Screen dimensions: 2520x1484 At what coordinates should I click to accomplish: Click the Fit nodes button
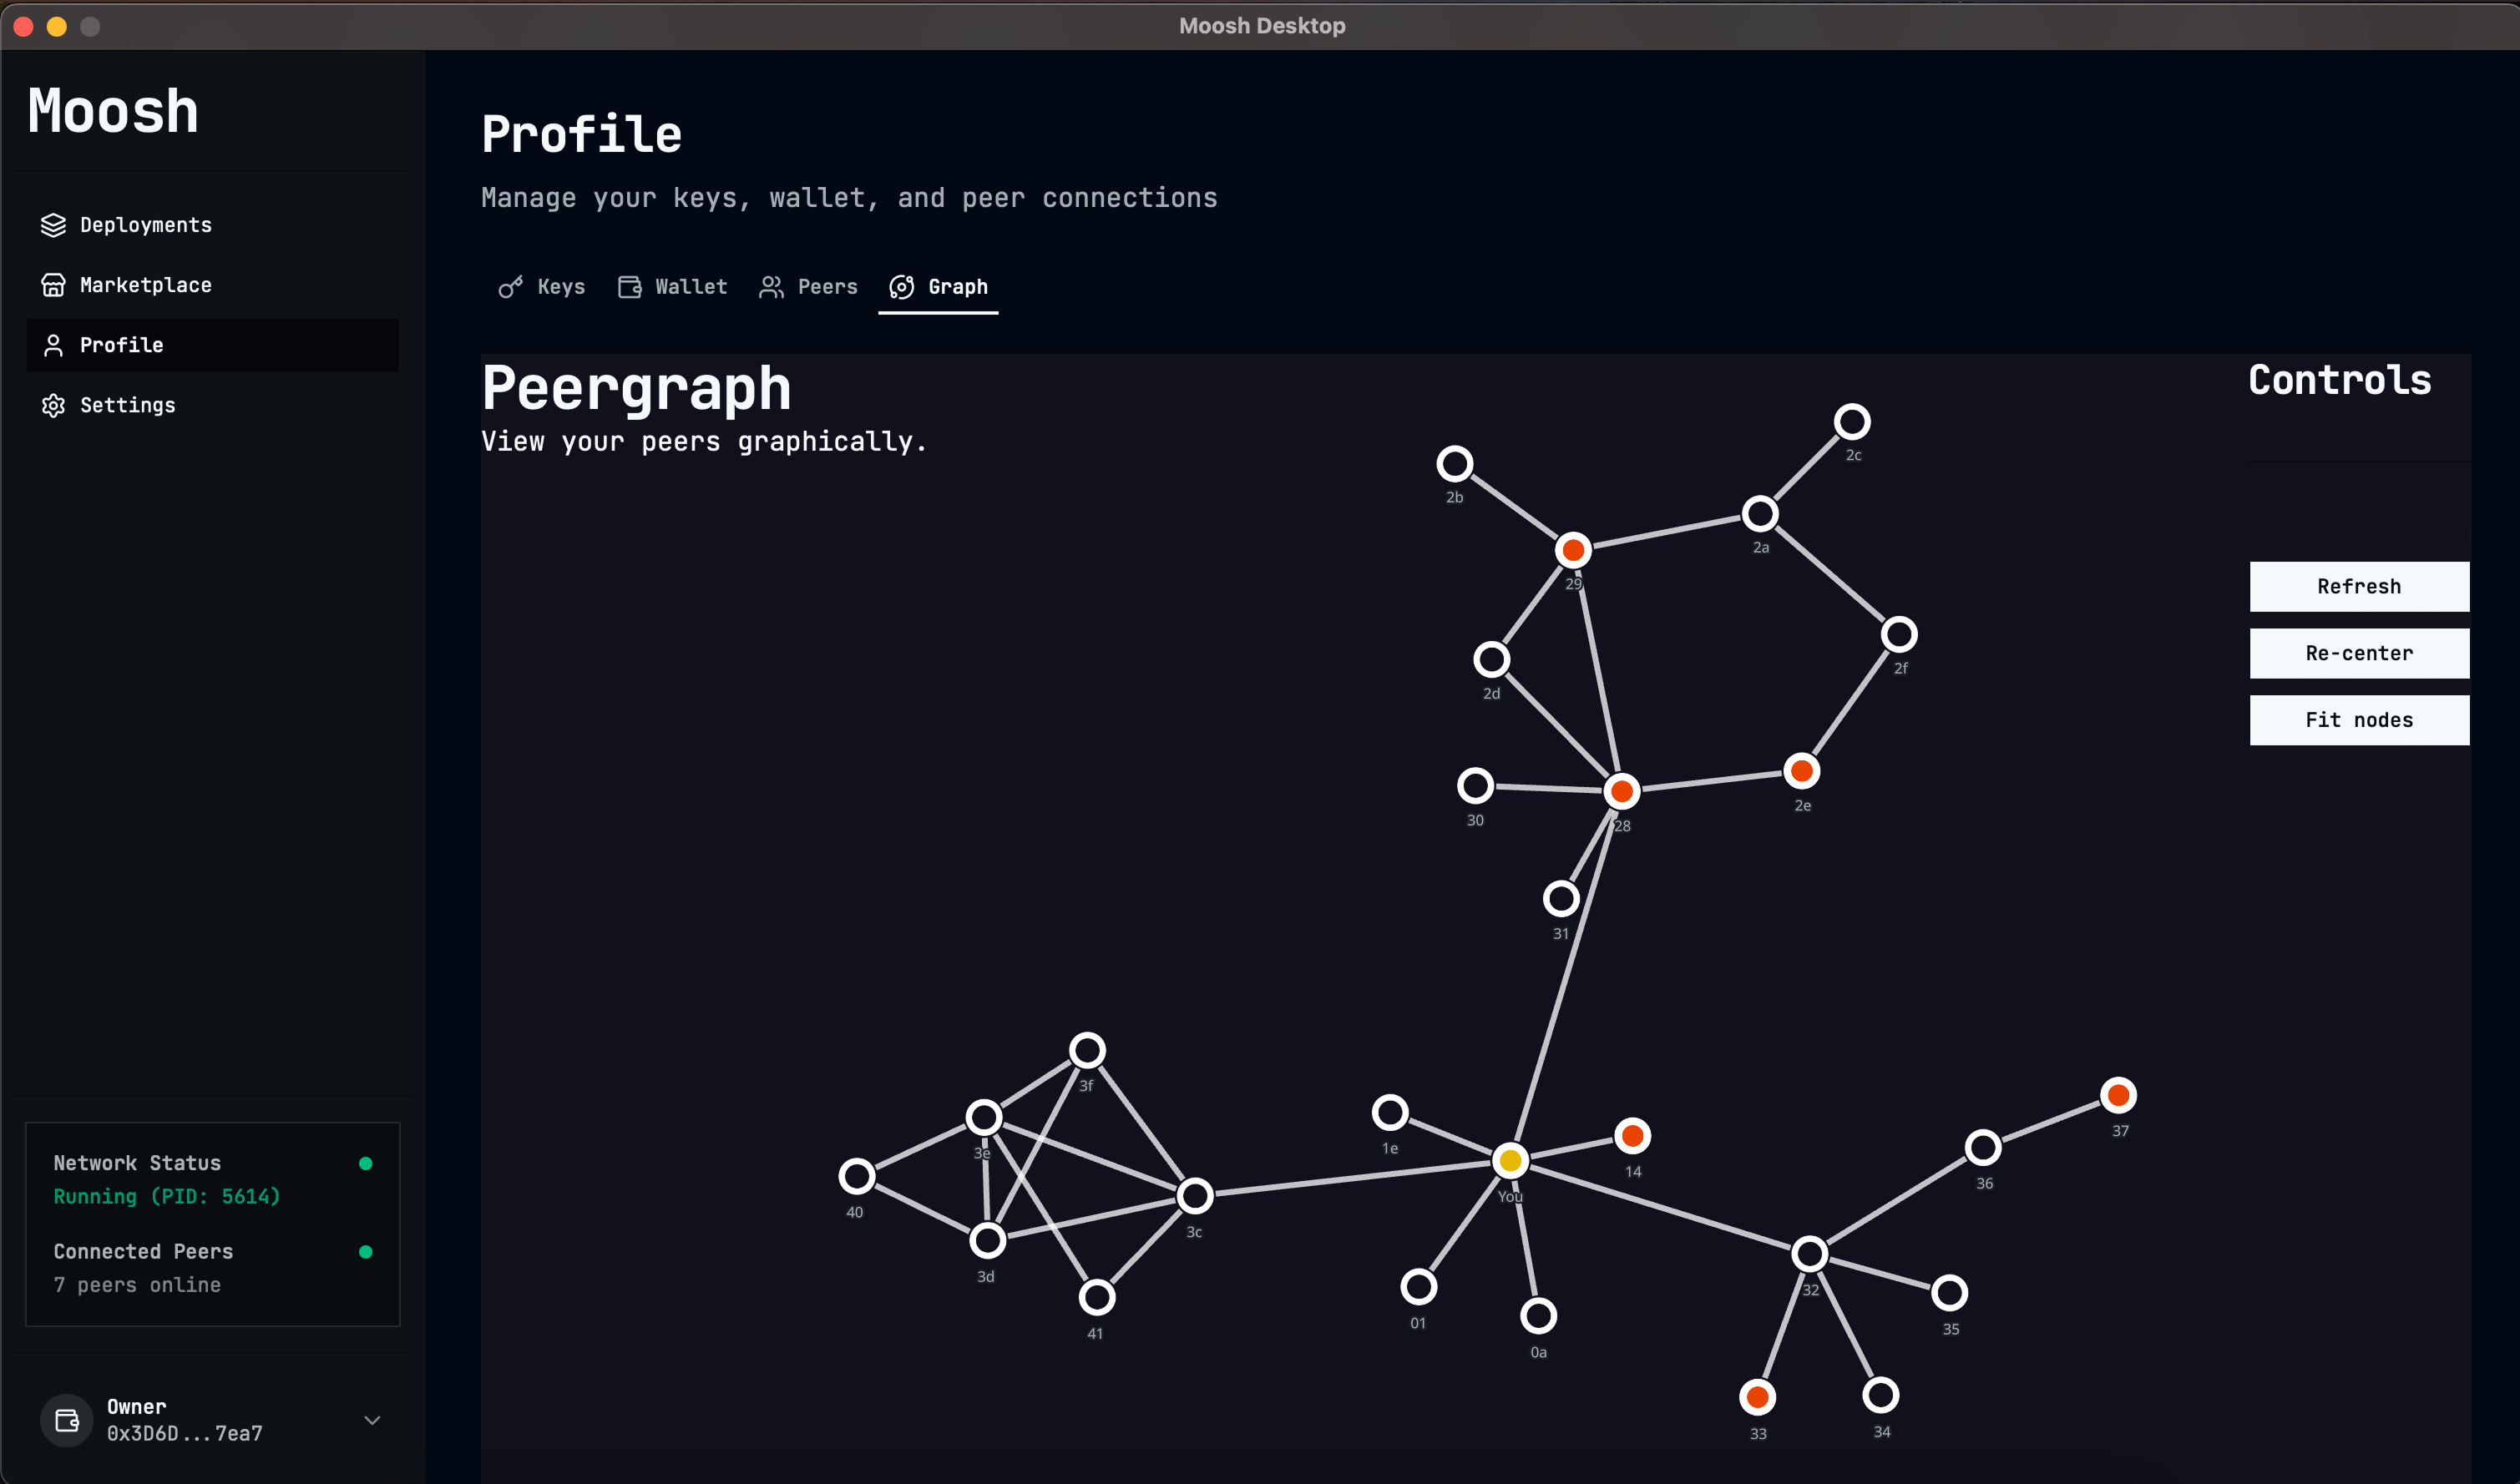click(x=2358, y=720)
